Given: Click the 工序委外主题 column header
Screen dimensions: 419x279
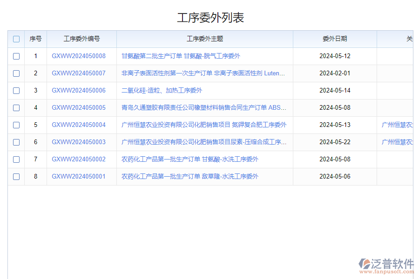Looking at the screenshot, I should tap(205, 39).
